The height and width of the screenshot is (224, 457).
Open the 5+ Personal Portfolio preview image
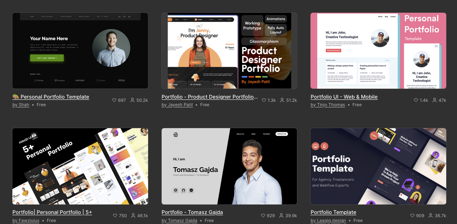pos(80,166)
